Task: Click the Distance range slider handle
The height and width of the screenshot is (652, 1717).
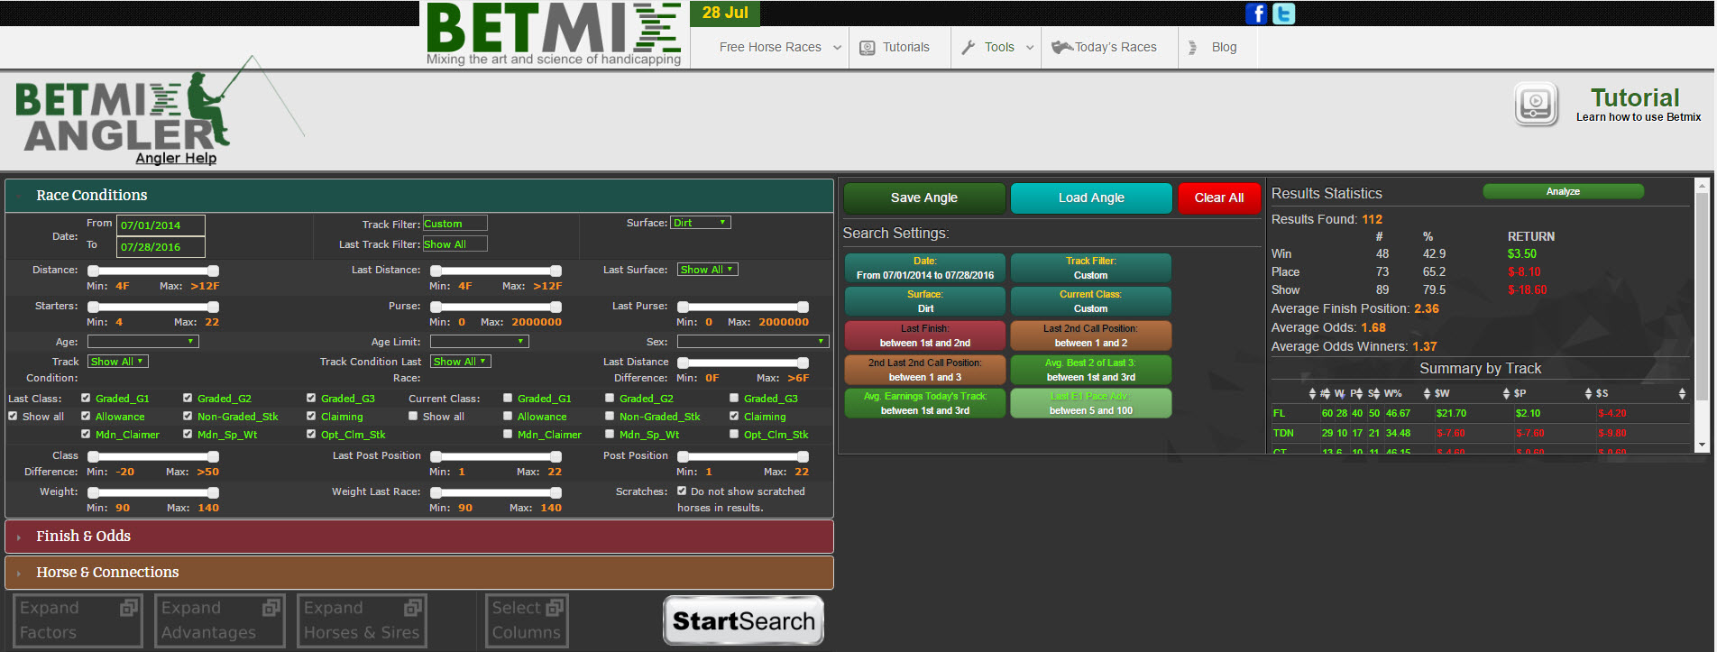Action: coord(93,271)
